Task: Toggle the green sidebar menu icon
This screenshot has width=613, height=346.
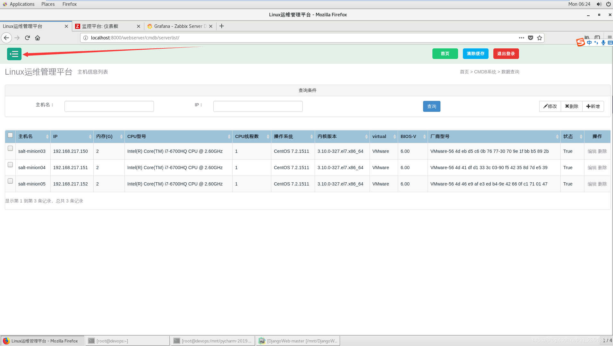Action: [x=14, y=54]
